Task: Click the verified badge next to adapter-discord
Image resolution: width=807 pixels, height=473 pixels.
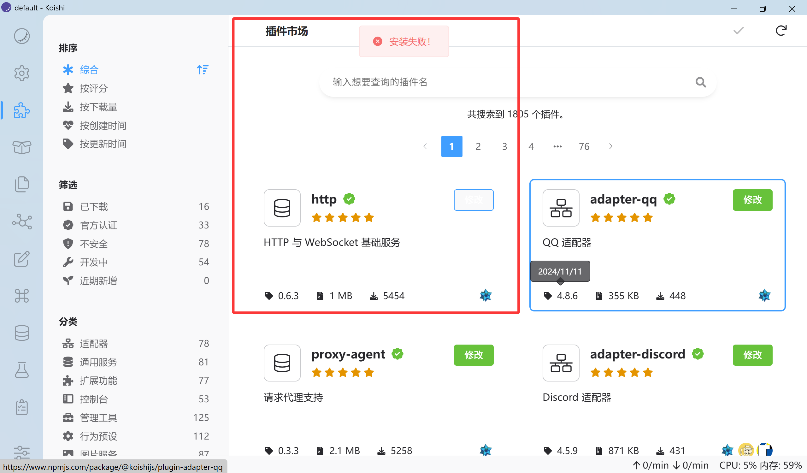Action: 698,354
